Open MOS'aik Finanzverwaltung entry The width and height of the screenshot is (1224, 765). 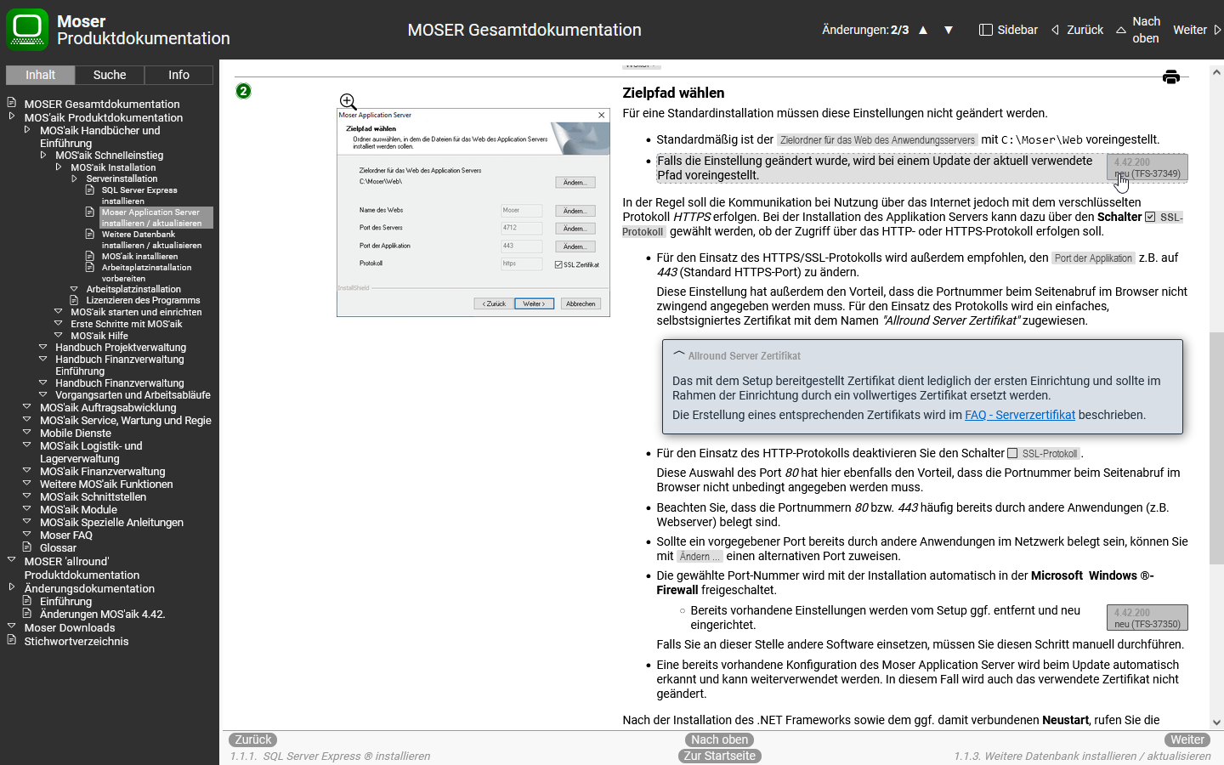coord(102,472)
